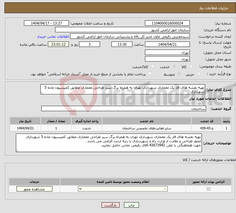Click the استان محل تحویل field
Screen dimensions: 236x213
click(x=167, y=52)
